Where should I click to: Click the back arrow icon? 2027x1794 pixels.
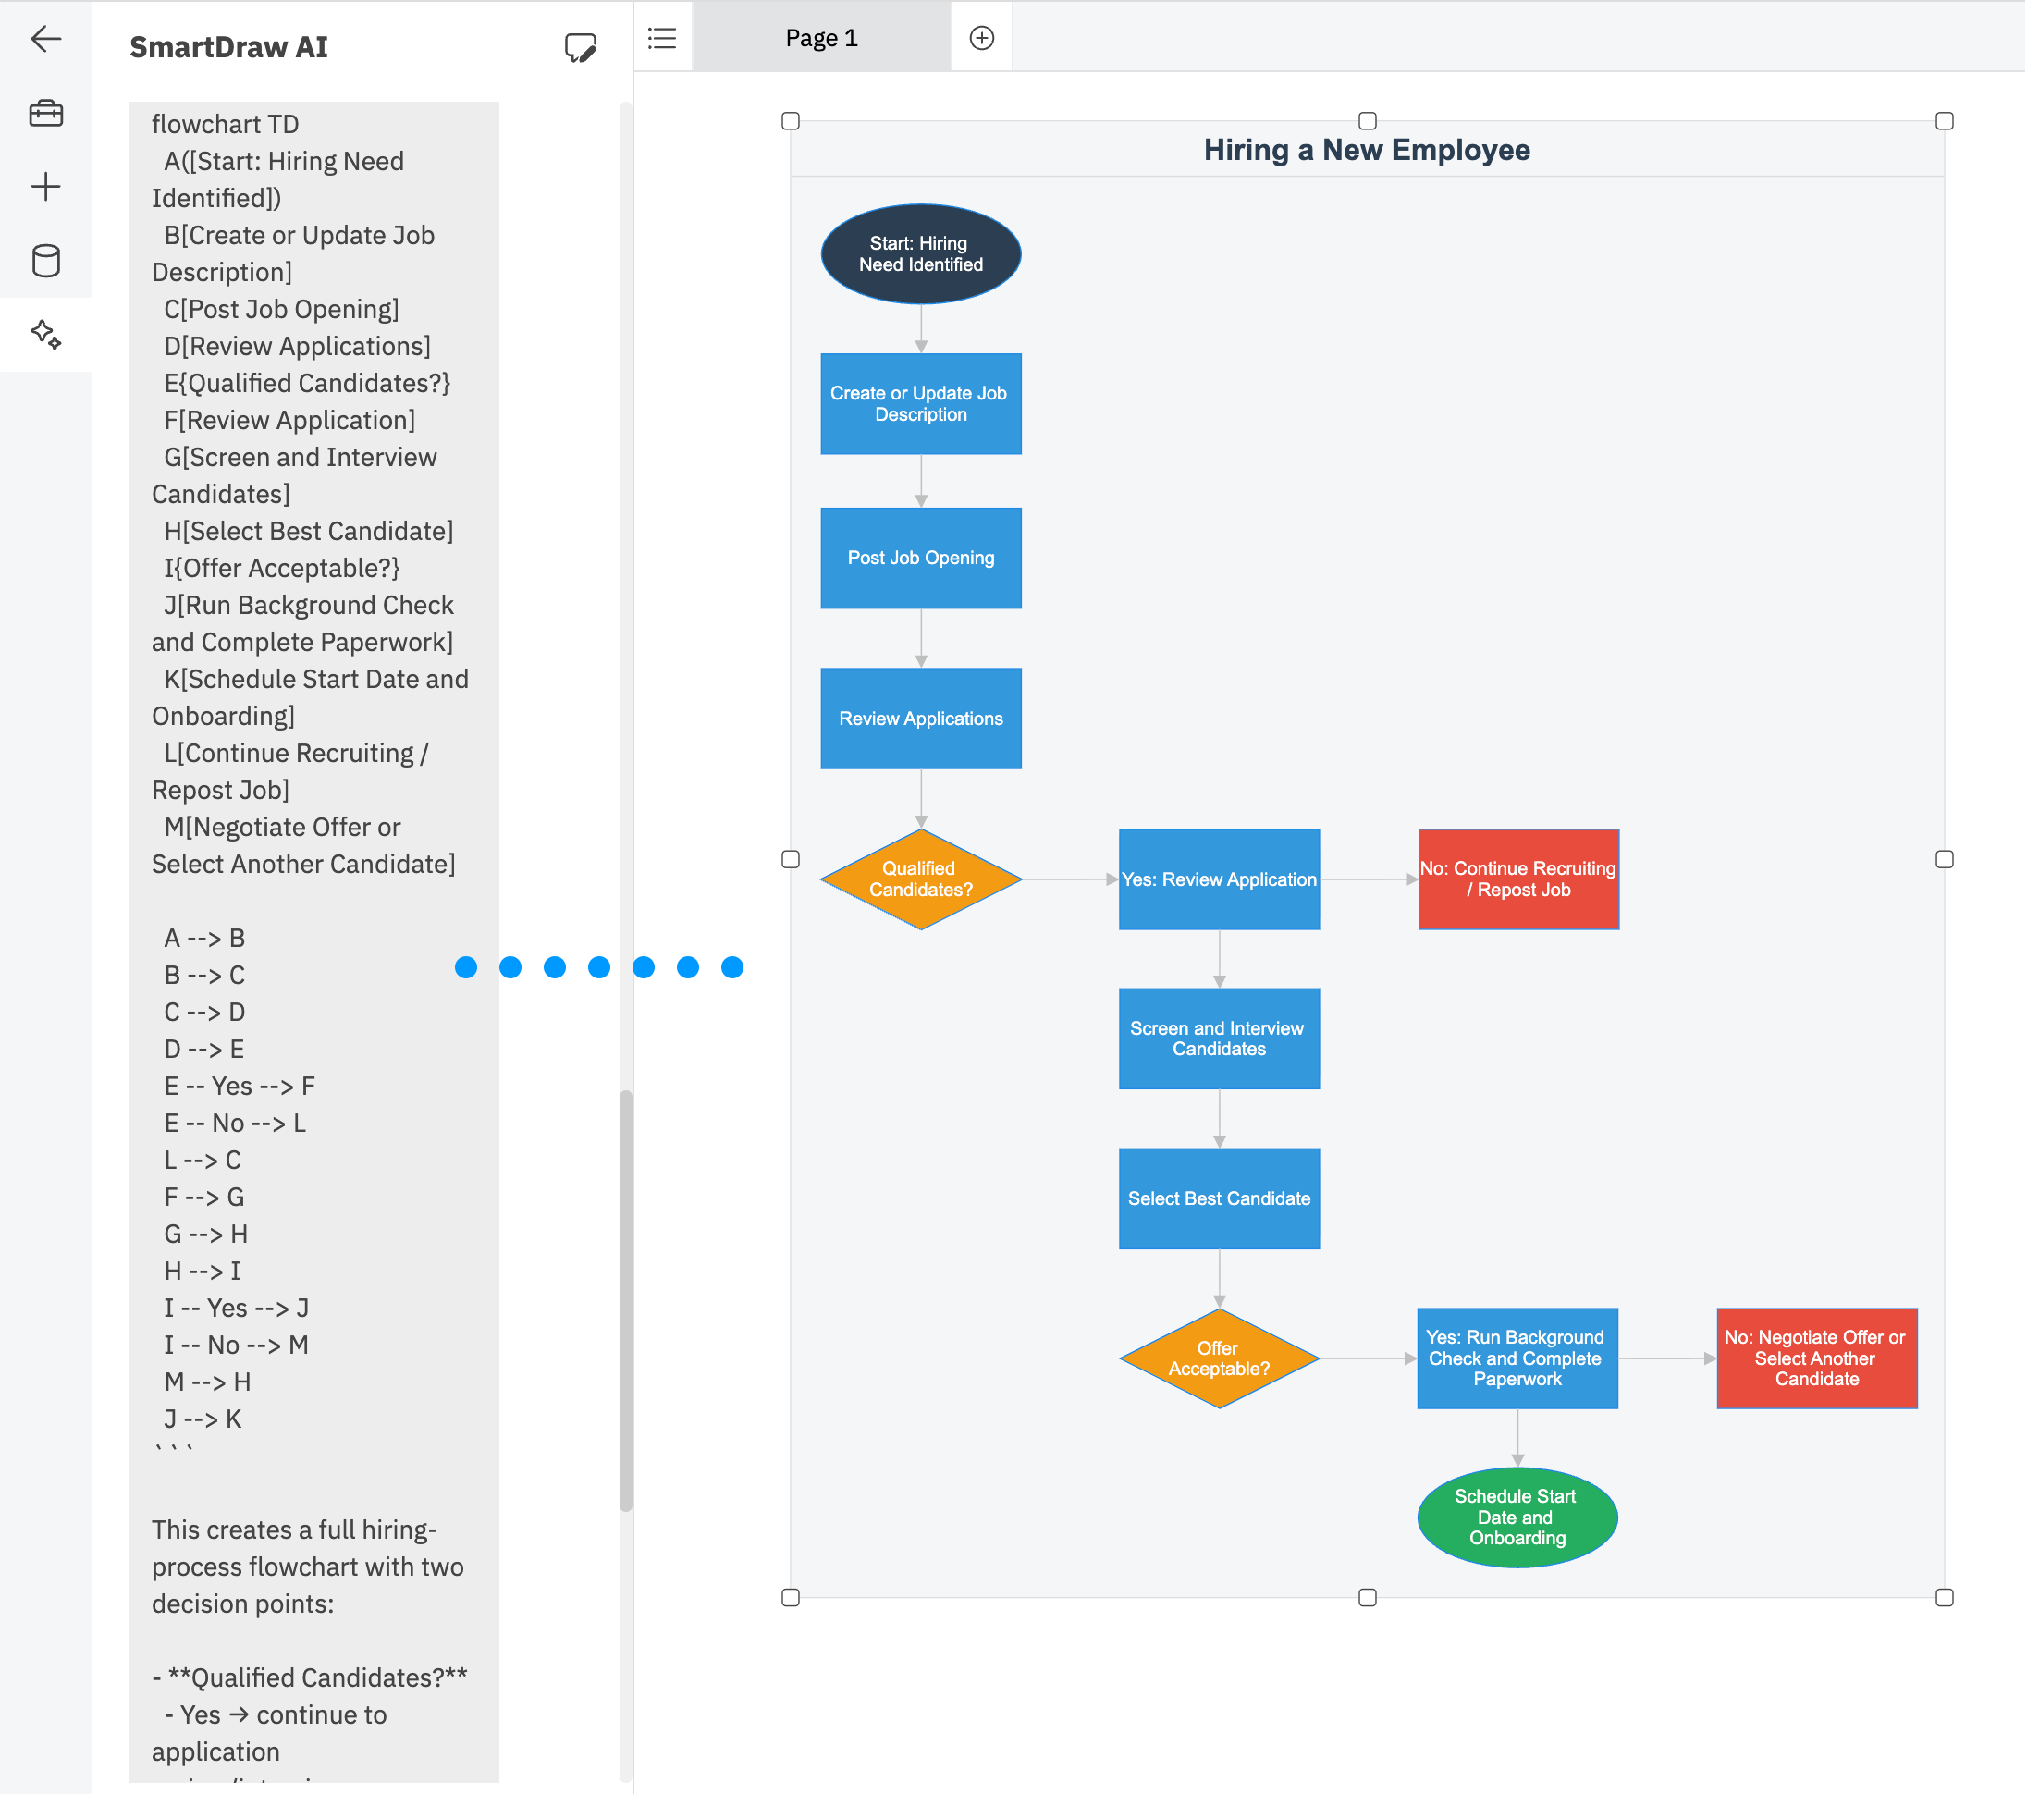pyautogui.click(x=45, y=40)
